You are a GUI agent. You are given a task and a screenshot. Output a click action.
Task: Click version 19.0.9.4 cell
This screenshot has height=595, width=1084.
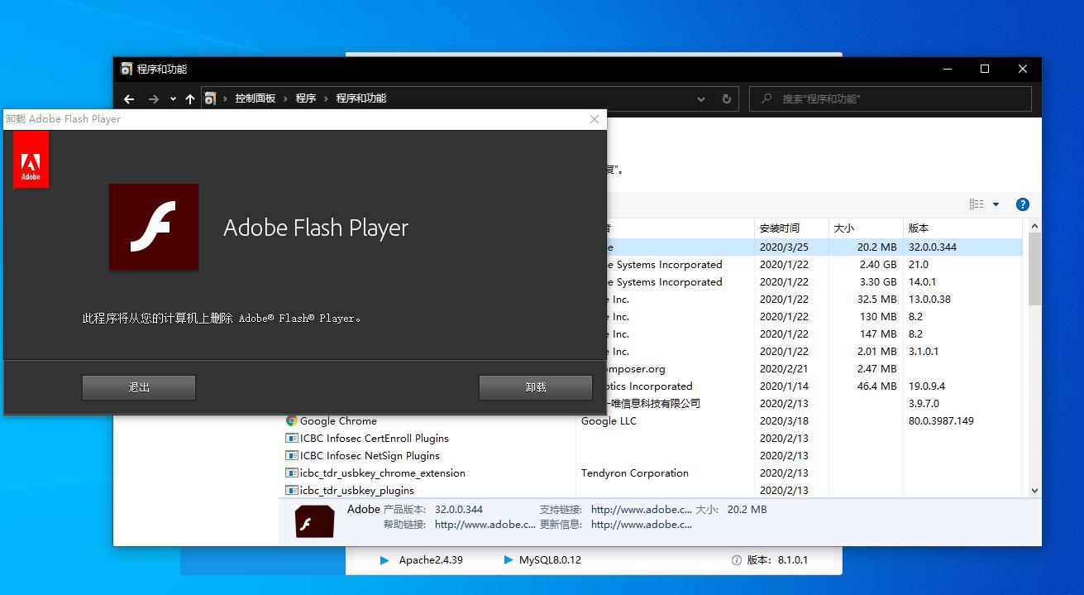point(927,386)
